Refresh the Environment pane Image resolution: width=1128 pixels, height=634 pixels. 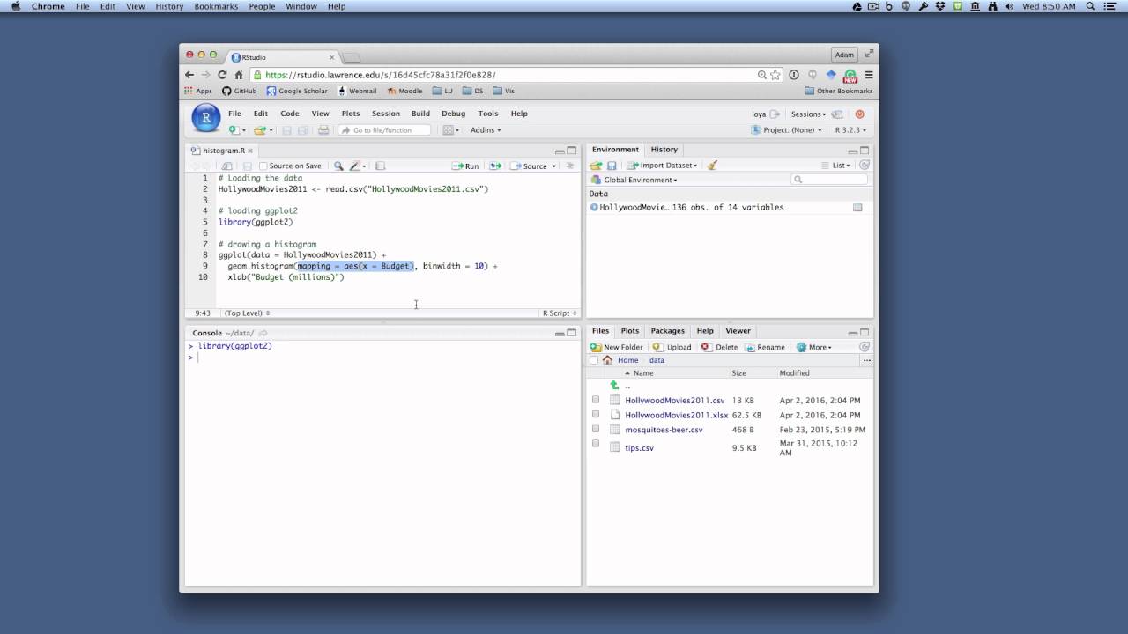coord(865,165)
